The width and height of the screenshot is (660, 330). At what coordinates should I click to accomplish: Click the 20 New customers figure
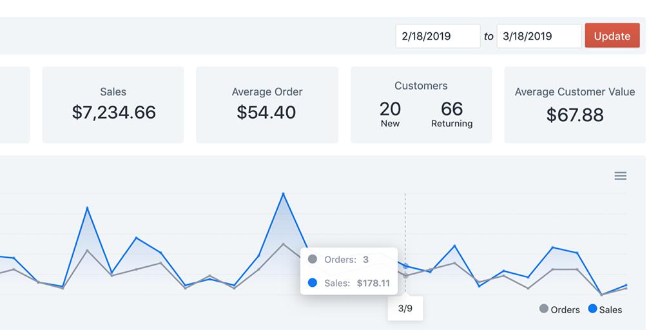[390, 113]
